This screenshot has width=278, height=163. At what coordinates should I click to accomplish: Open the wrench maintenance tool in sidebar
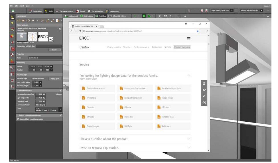point(12,54)
